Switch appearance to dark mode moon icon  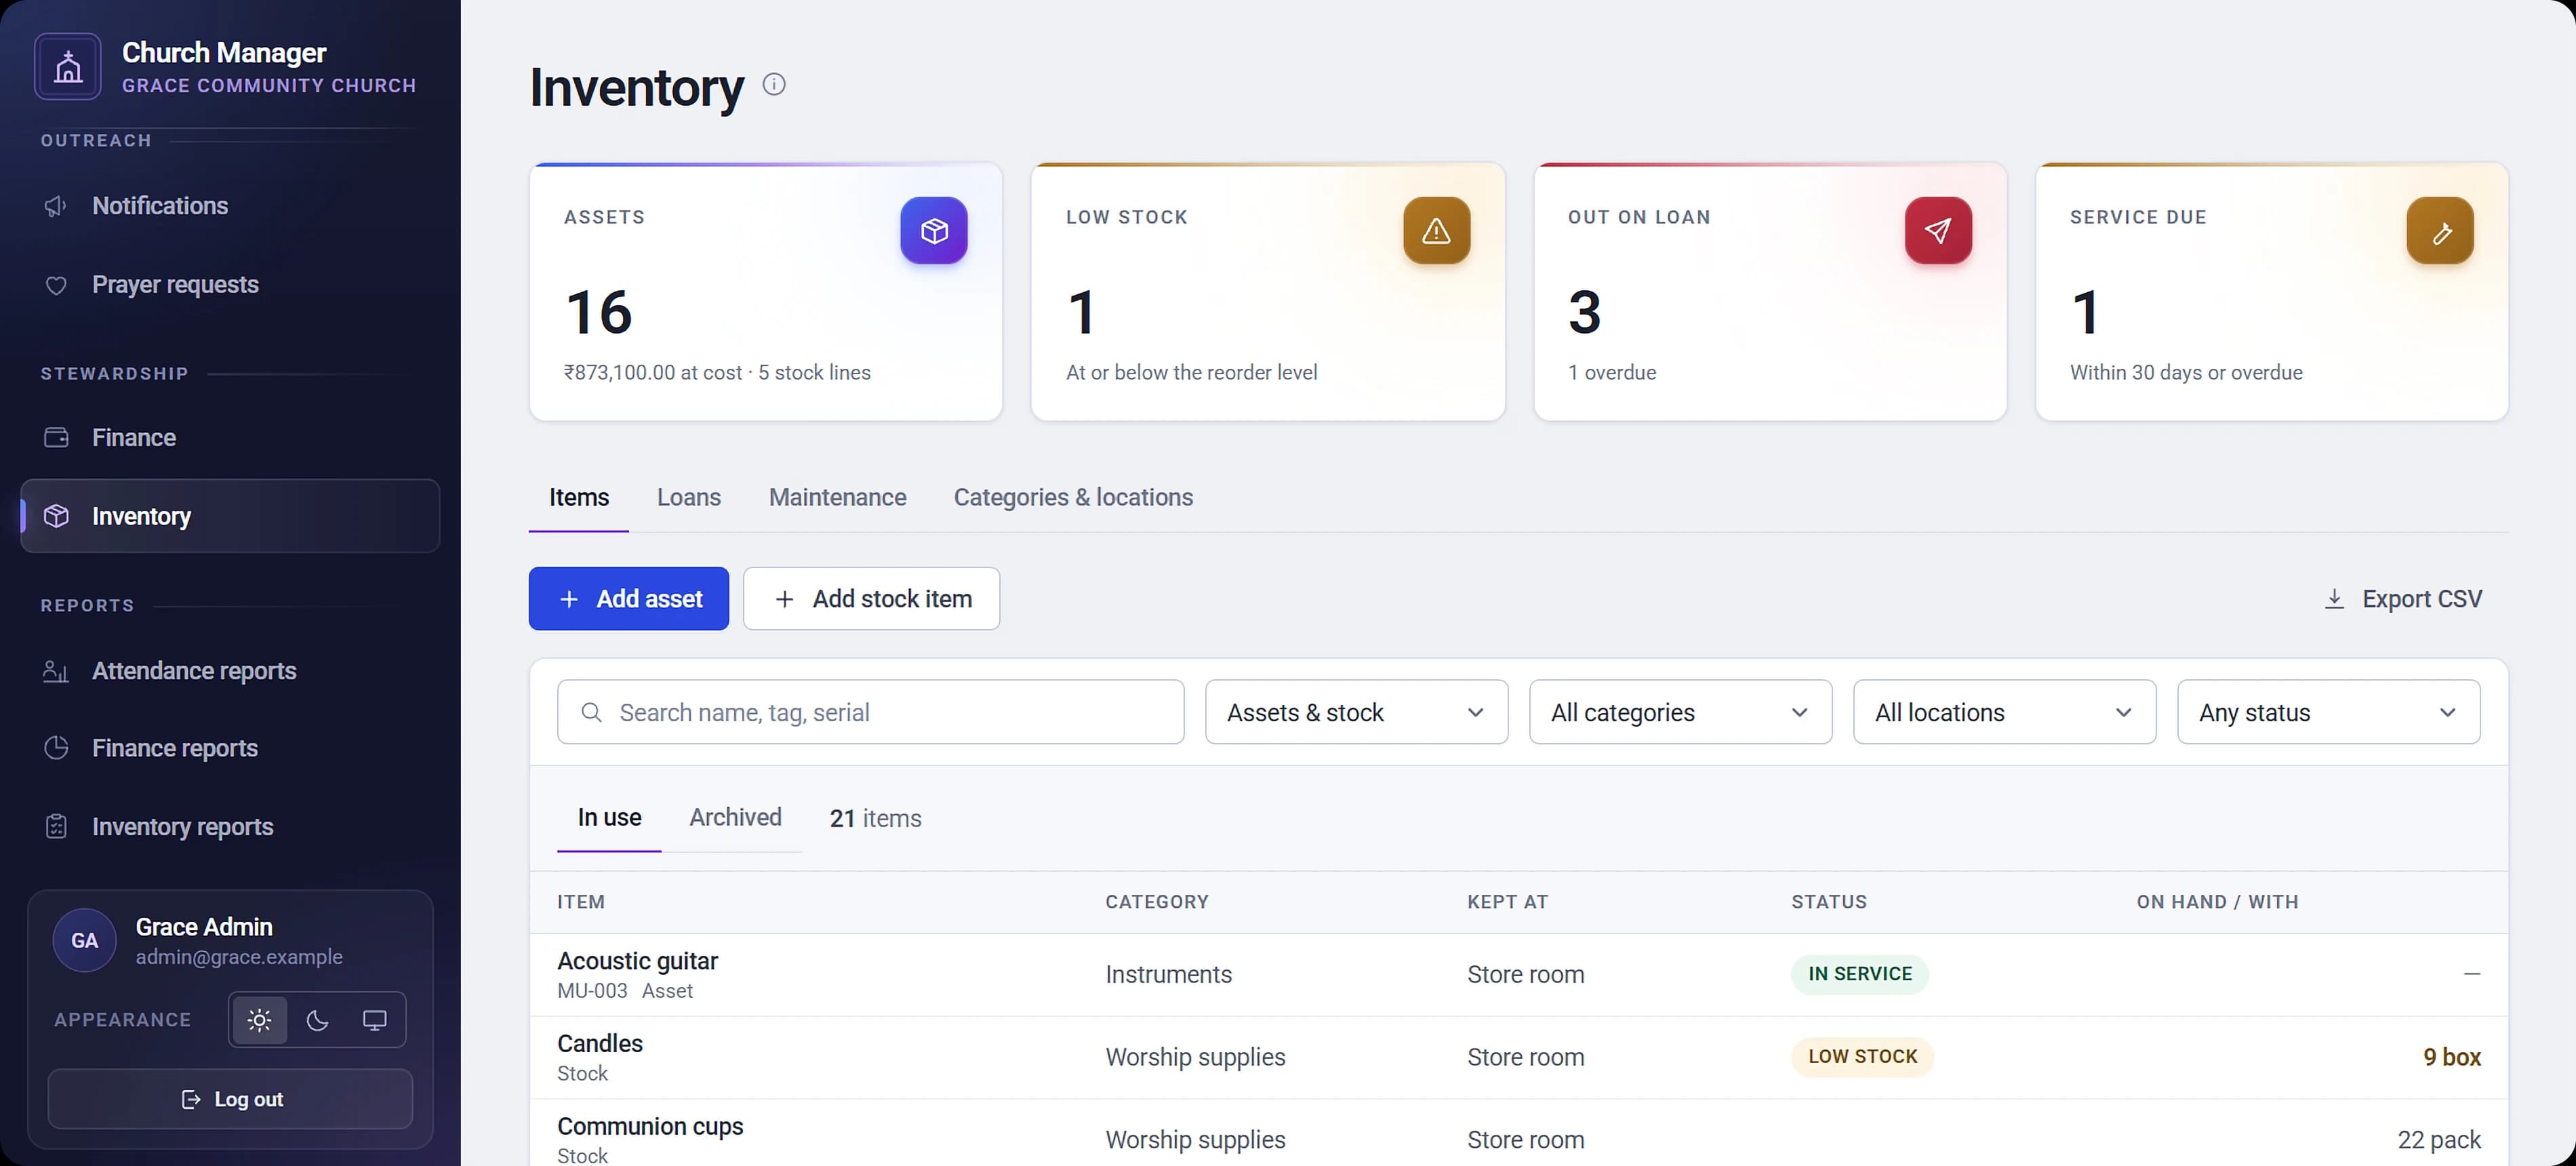click(317, 1020)
